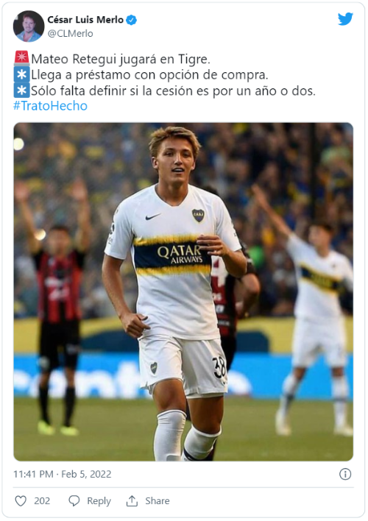The width and height of the screenshot is (368, 521).
Task: Click the Twitter bird logo
Action: tap(345, 19)
